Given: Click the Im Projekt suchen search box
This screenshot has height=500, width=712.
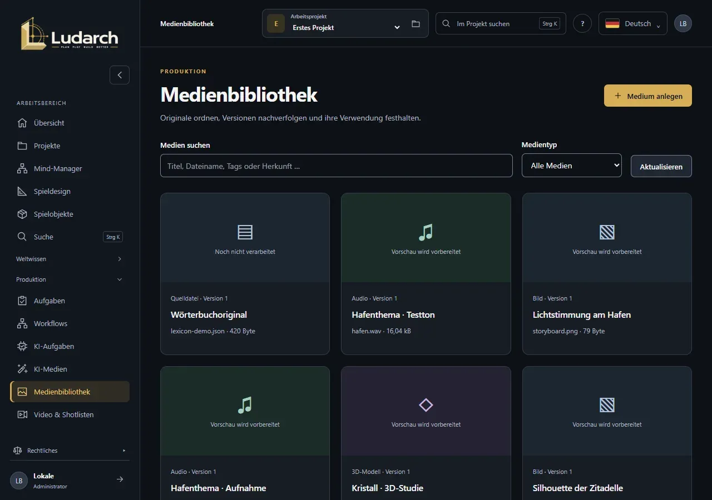Looking at the screenshot, I should coord(501,23).
